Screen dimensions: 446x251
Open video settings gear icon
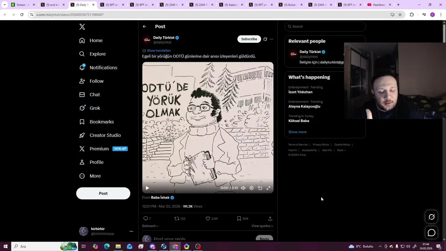252,188
